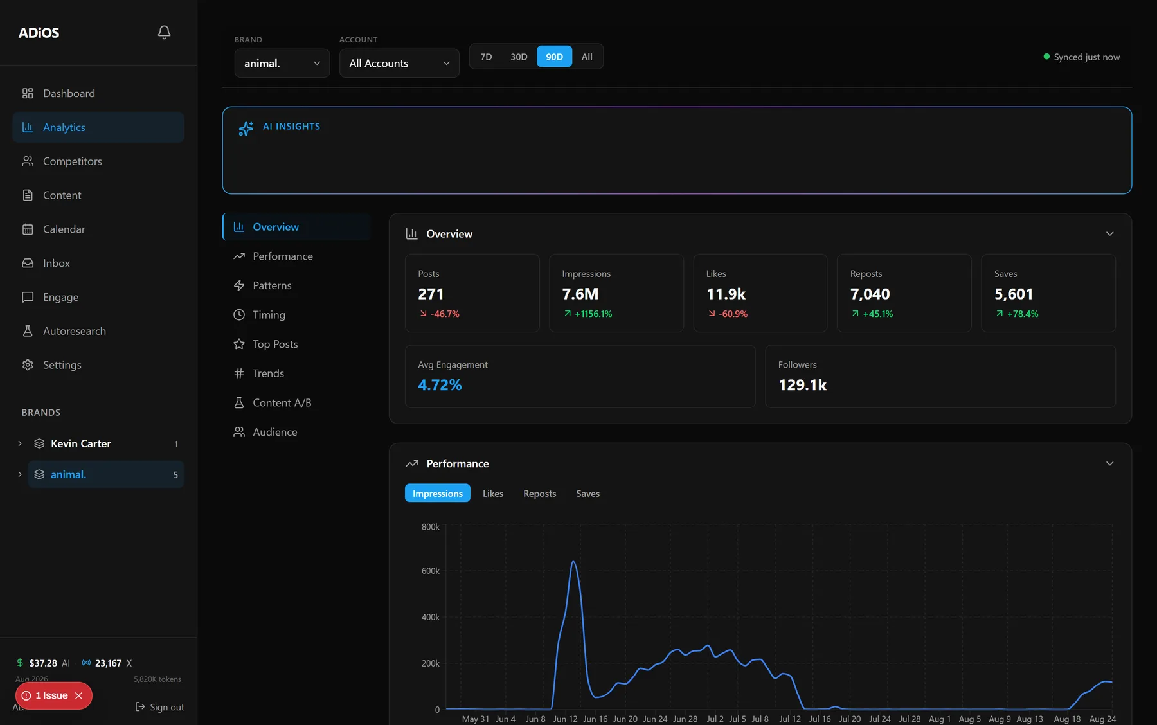Click the Audience people icon
The image size is (1157, 725).
point(239,432)
